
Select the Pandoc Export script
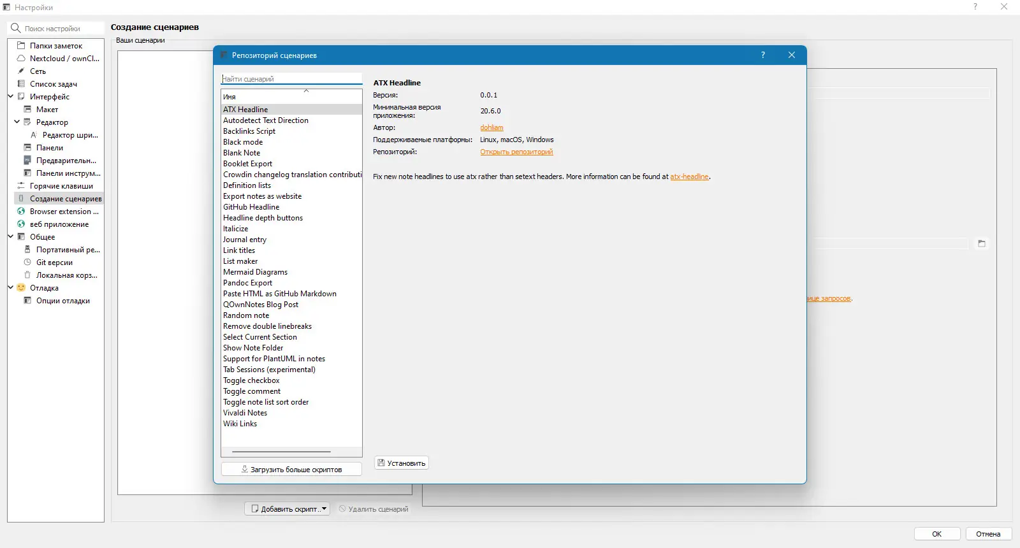tap(291, 283)
